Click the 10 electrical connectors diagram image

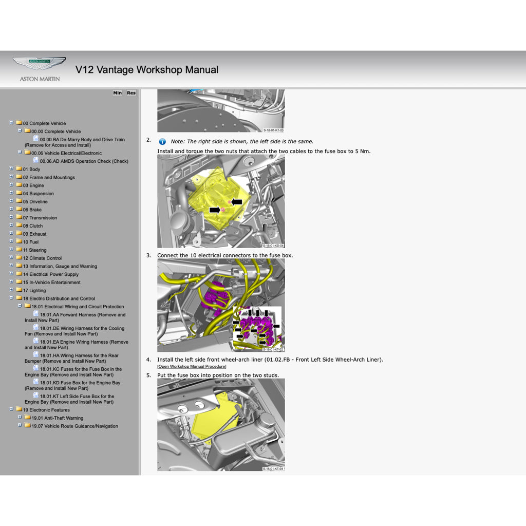[x=221, y=305]
